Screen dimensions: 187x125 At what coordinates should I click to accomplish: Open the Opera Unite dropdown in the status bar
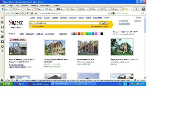(x=13, y=80)
